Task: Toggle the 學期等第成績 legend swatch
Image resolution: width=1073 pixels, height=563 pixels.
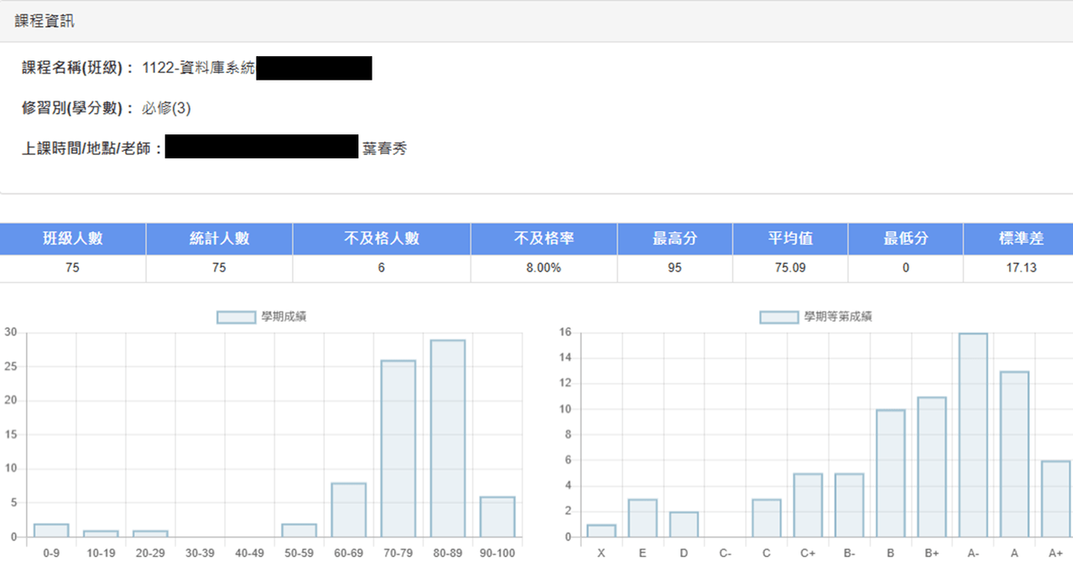Action: tap(779, 317)
